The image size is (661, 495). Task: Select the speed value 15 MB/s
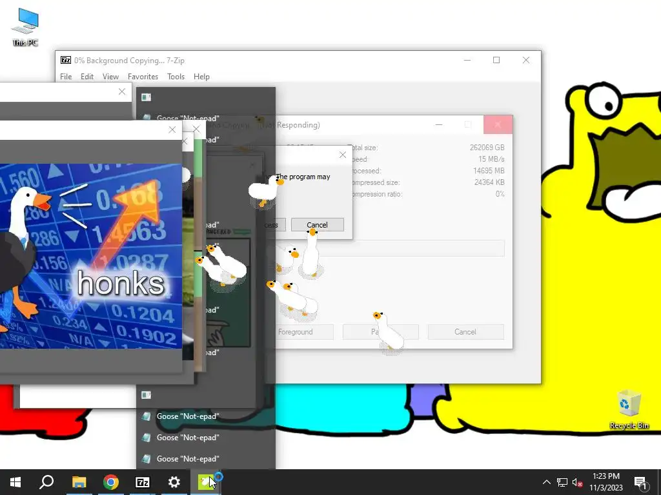click(x=491, y=159)
